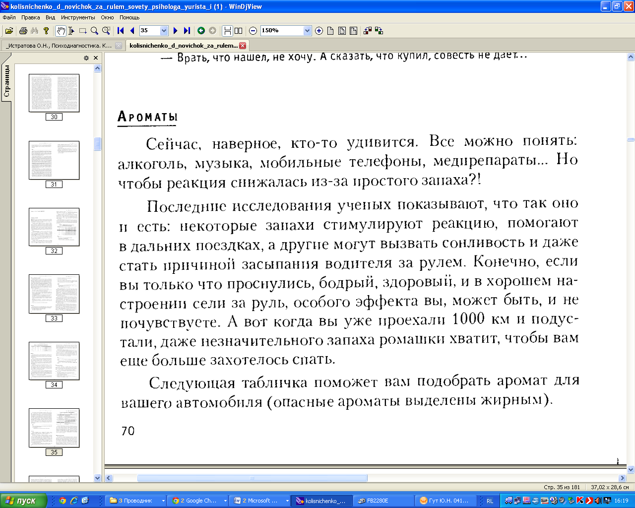Click the Actual size page icon
This screenshot has height=508, width=635.
point(330,31)
